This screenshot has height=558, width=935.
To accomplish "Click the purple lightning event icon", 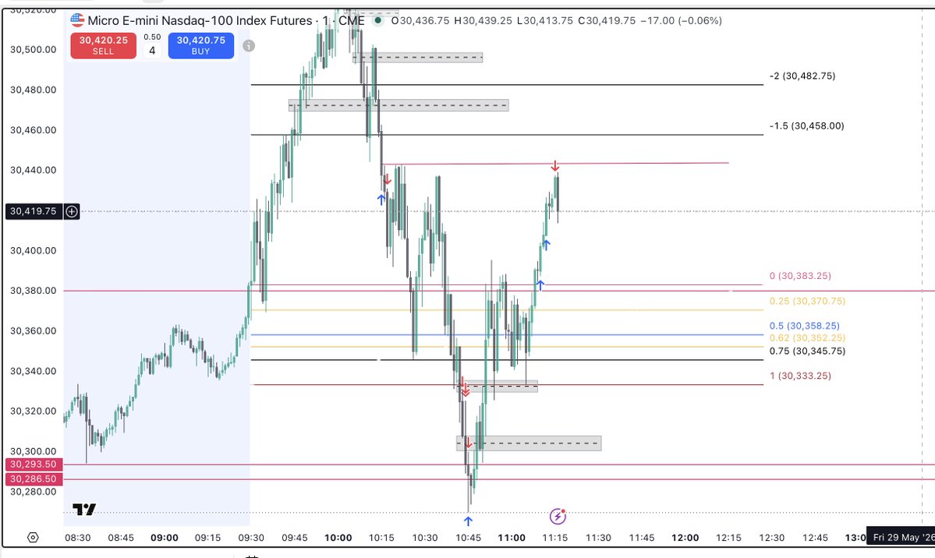I will [x=558, y=516].
